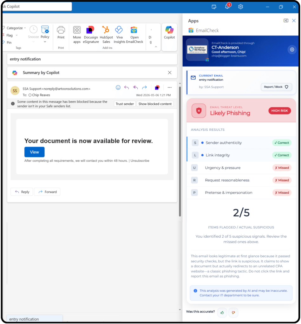Open Docusign eSignature add-in
The image size is (301, 324).
[x=91, y=34]
